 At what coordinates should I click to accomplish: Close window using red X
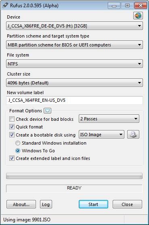tap(141, 6)
